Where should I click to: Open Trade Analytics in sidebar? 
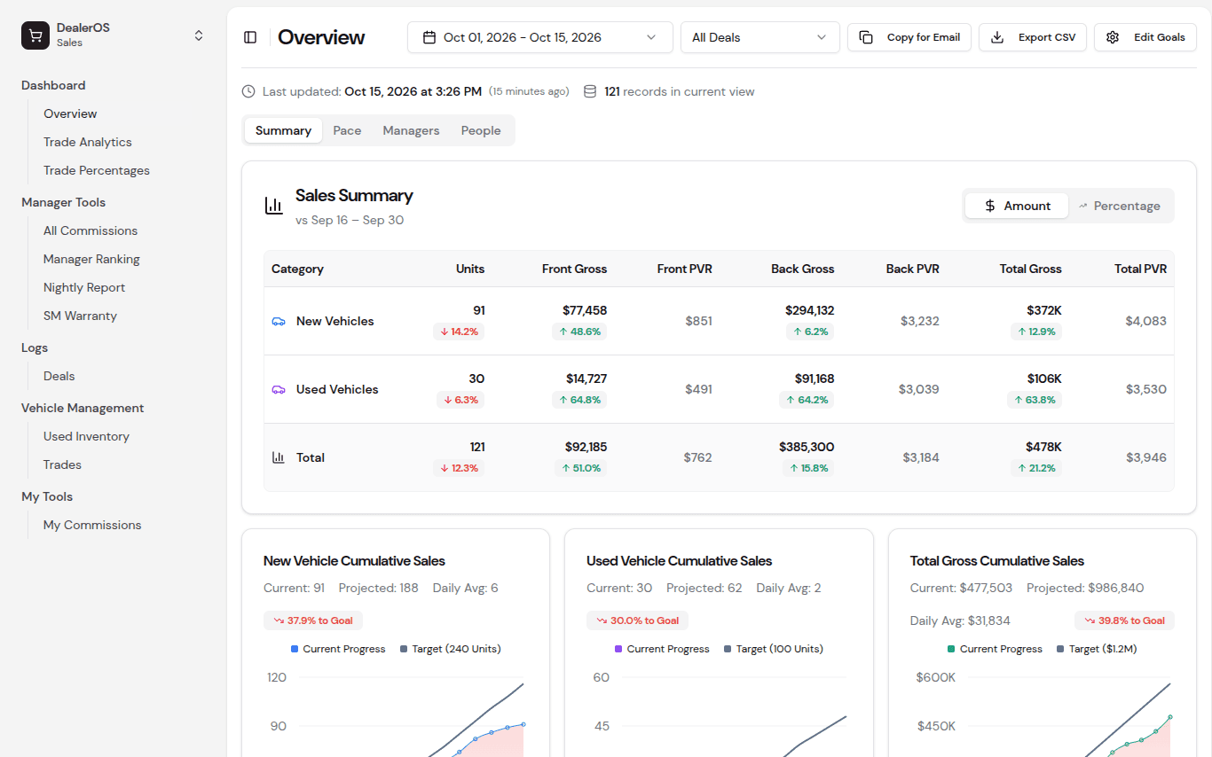(x=88, y=142)
